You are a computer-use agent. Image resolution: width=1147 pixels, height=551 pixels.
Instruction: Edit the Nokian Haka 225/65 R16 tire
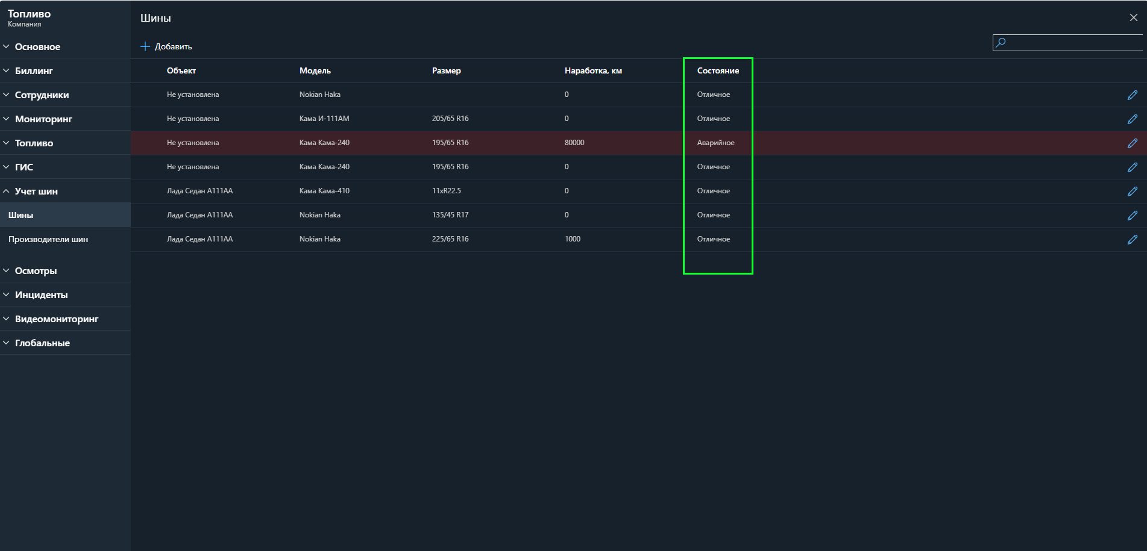coord(1133,240)
